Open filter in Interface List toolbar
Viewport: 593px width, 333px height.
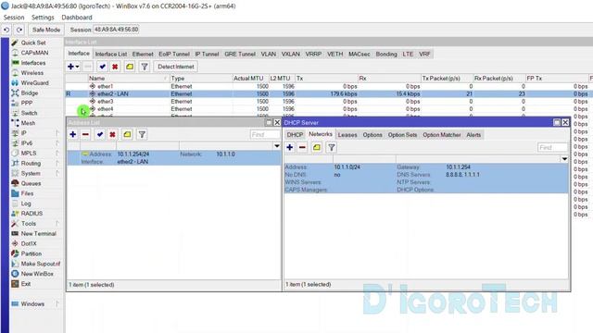pos(145,67)
